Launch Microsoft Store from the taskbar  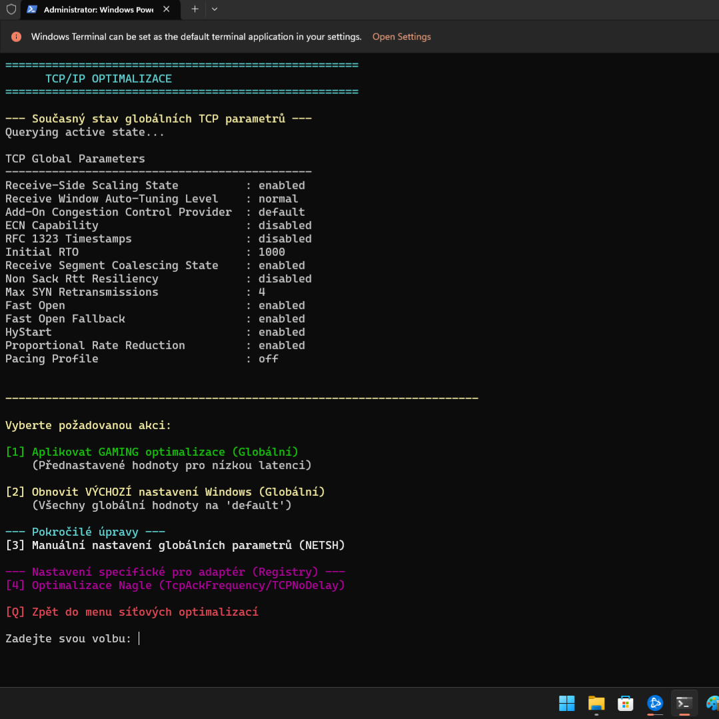[625, 703]
